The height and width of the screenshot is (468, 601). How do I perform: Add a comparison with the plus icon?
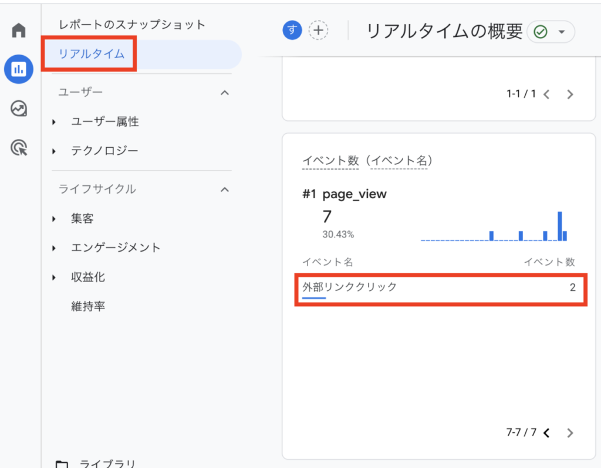[x=318, y=30]
